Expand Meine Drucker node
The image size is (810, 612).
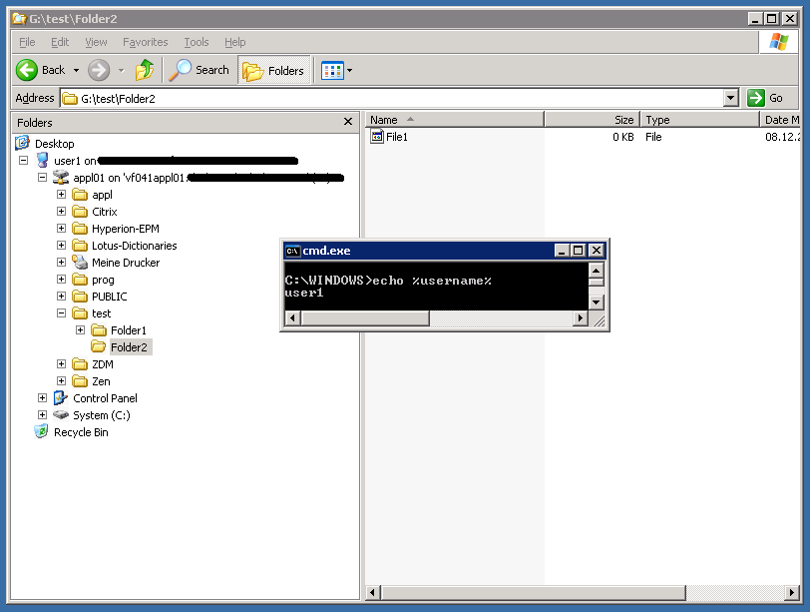(62, 263)
